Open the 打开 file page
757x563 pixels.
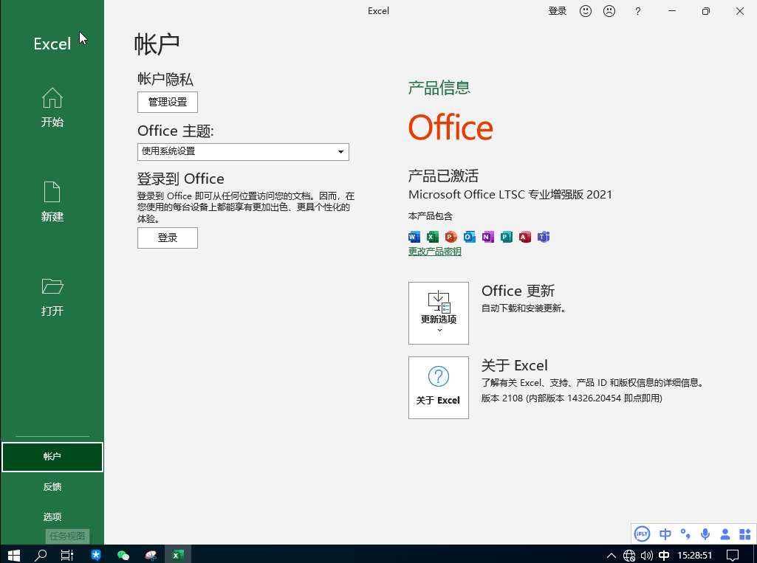pyautogui.click(x=52, y=297)
